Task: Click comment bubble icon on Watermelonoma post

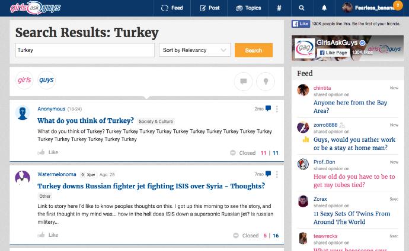Action: pos(268,174)
